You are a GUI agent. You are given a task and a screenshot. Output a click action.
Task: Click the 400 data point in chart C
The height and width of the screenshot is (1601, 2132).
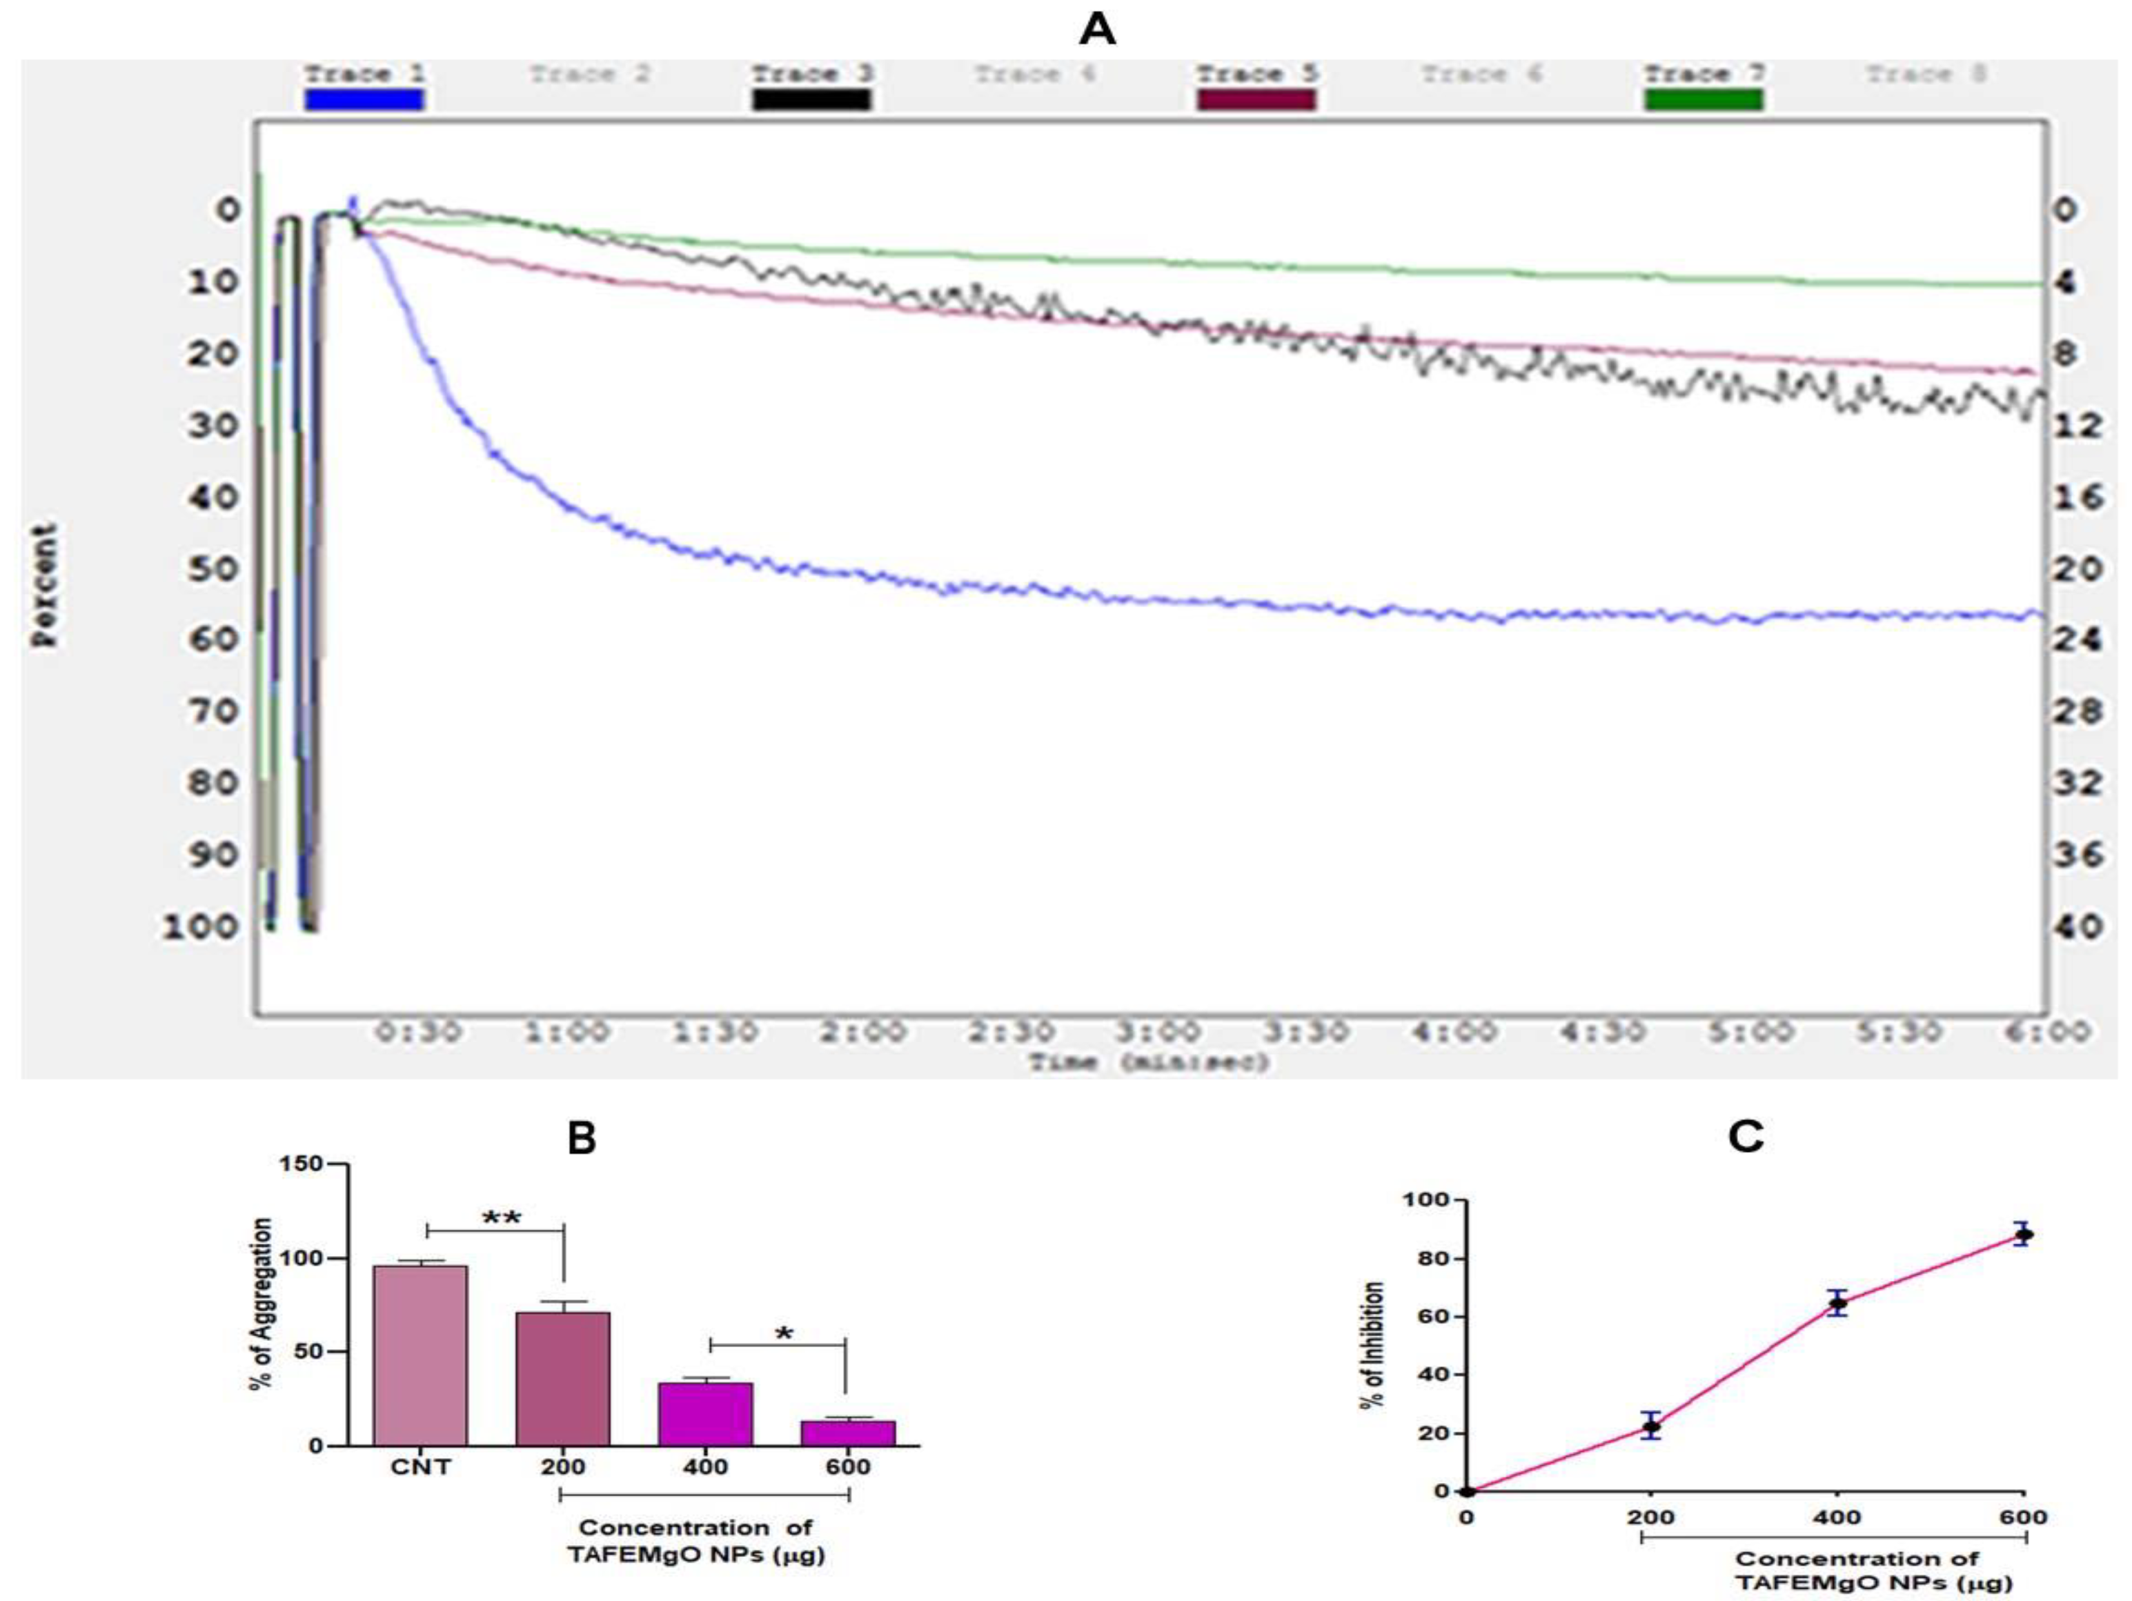tap(1838, 1304)
